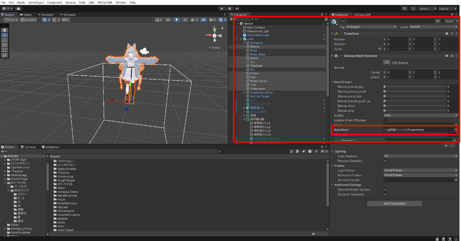Switch to the Game tab

[x=26, y=14]
